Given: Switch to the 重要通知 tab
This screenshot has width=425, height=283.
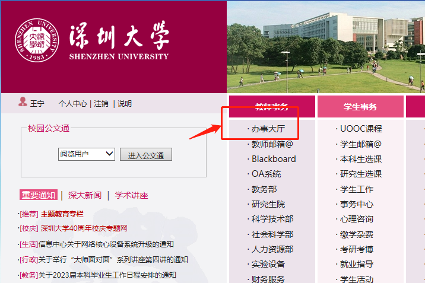Looking at the screenshot, I should (38, 195).
